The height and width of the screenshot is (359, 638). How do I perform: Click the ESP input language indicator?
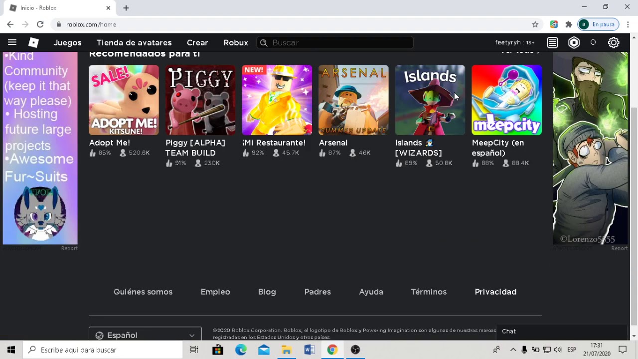click(x=572, y=350)
